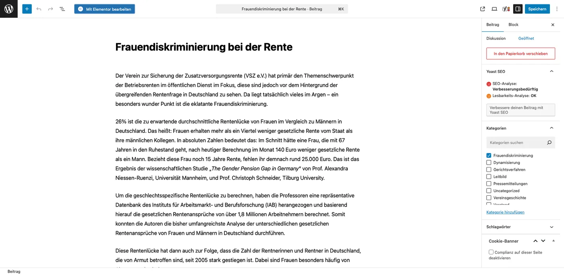Click the italic text The Gender Pension Gap
Image resolution: width=564 pixels, height=275 pixels.
coord(255,169)
